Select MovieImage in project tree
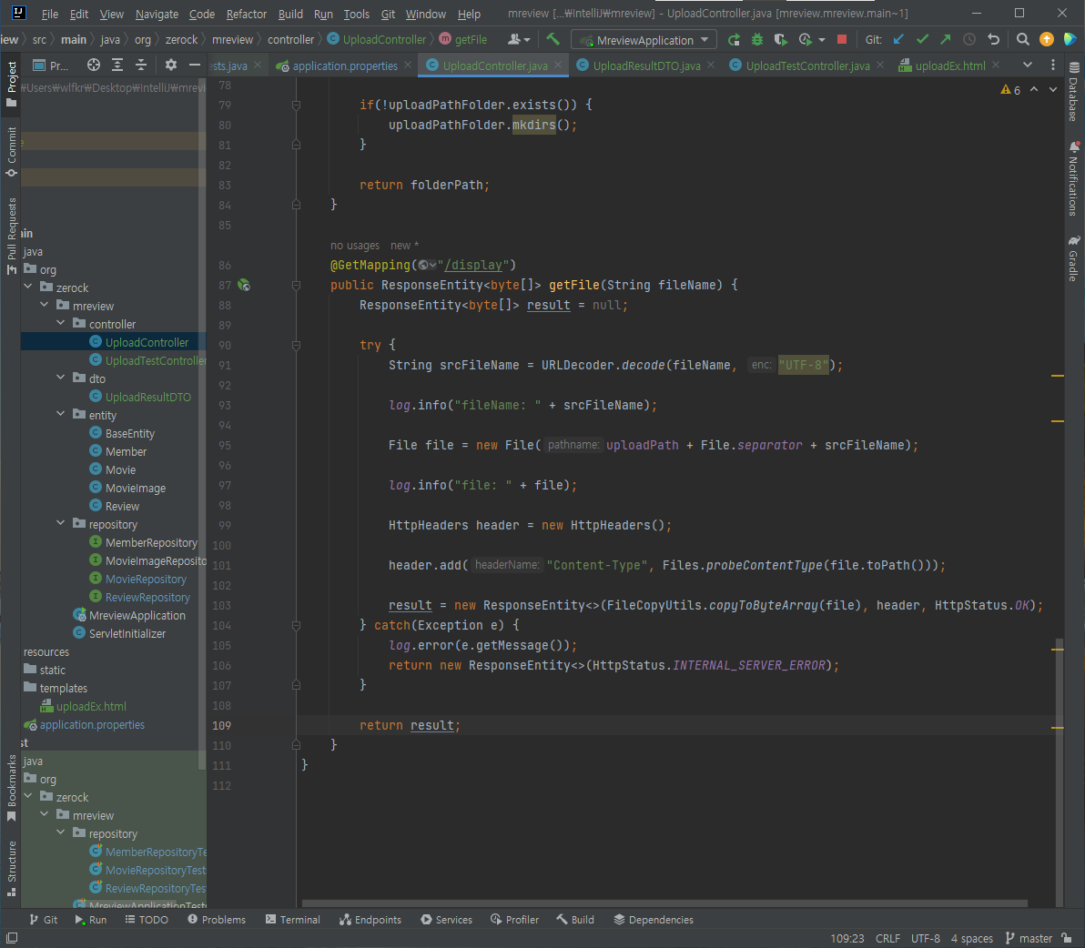The height and width of the screenshot is (948, 1085). click(135, 489)
